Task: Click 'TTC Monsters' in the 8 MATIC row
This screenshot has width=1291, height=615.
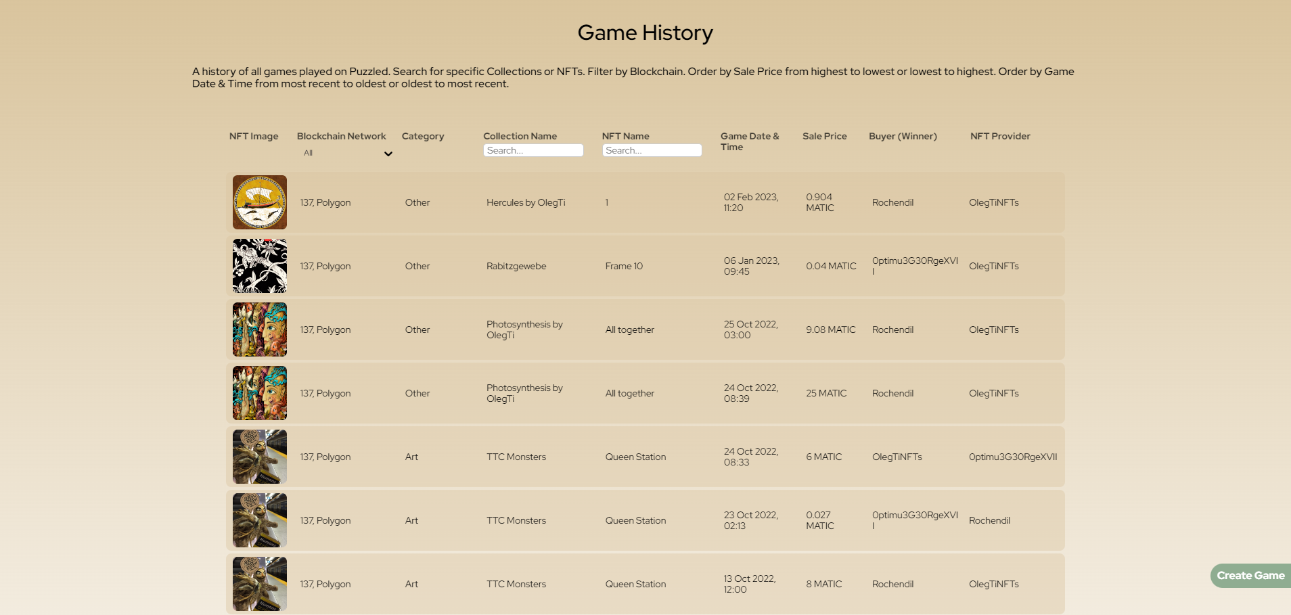Action: tap(516, 584)
